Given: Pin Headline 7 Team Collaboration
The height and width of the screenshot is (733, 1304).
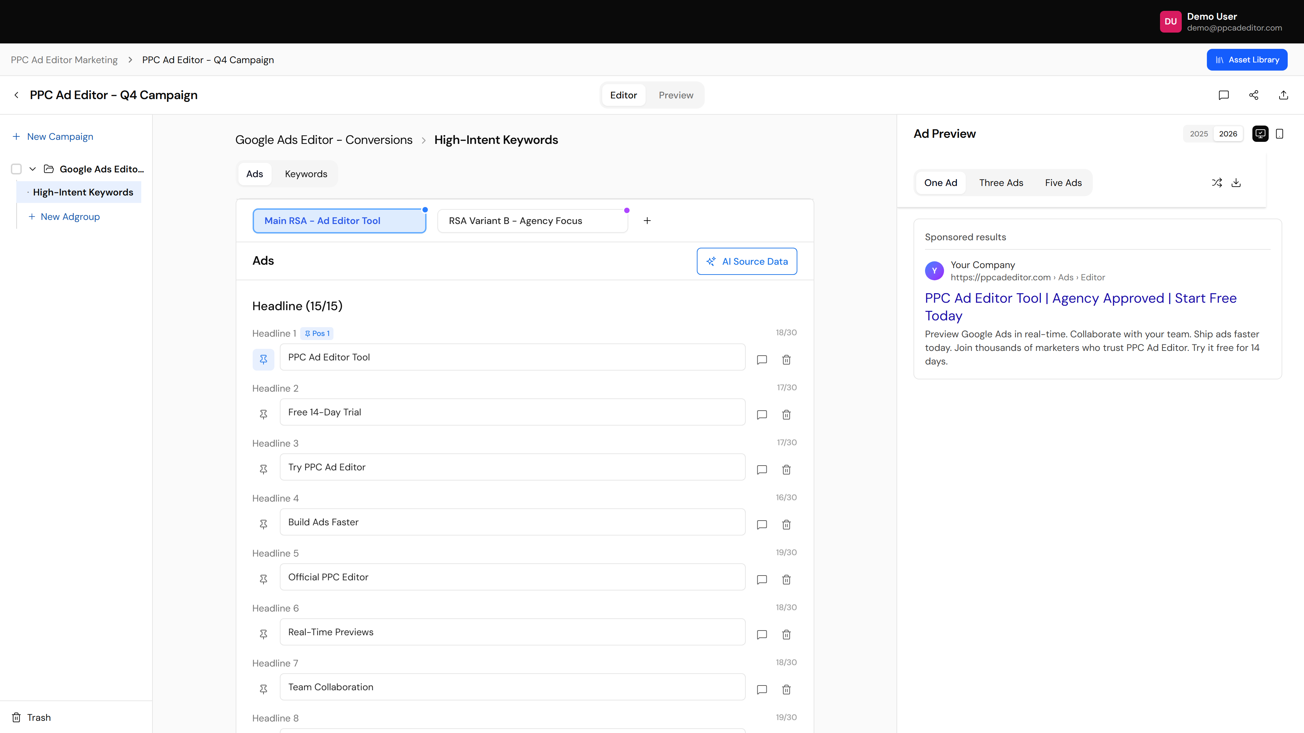Looking at the screenshot, I should [x=263, y=690].
